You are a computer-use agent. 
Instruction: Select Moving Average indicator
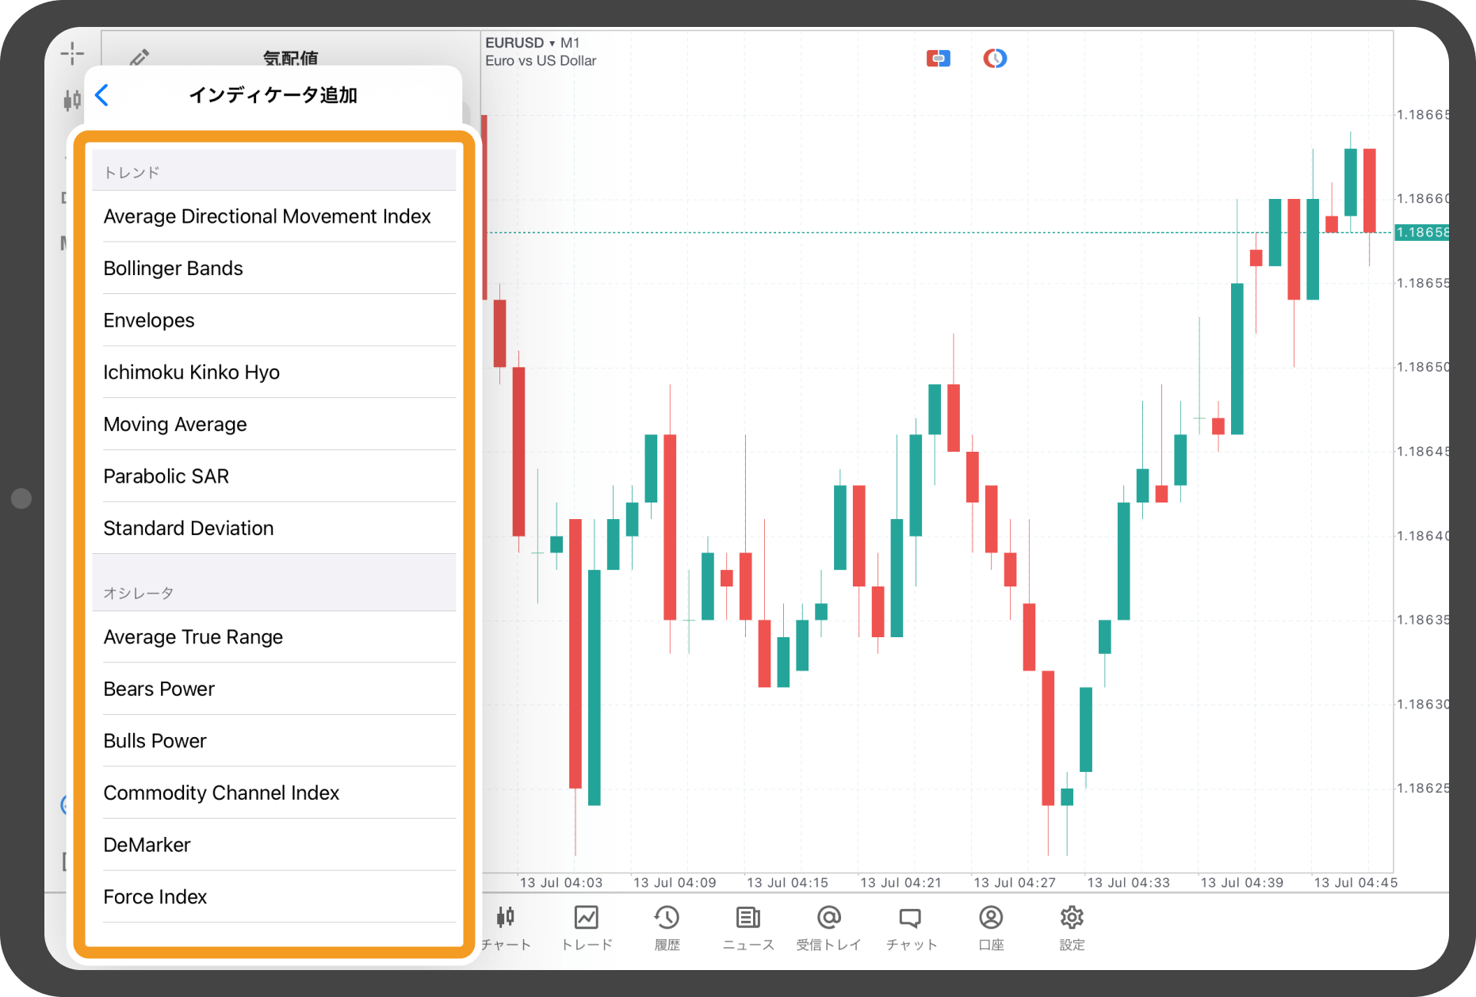pyautogui.click(x=274, y=424)
